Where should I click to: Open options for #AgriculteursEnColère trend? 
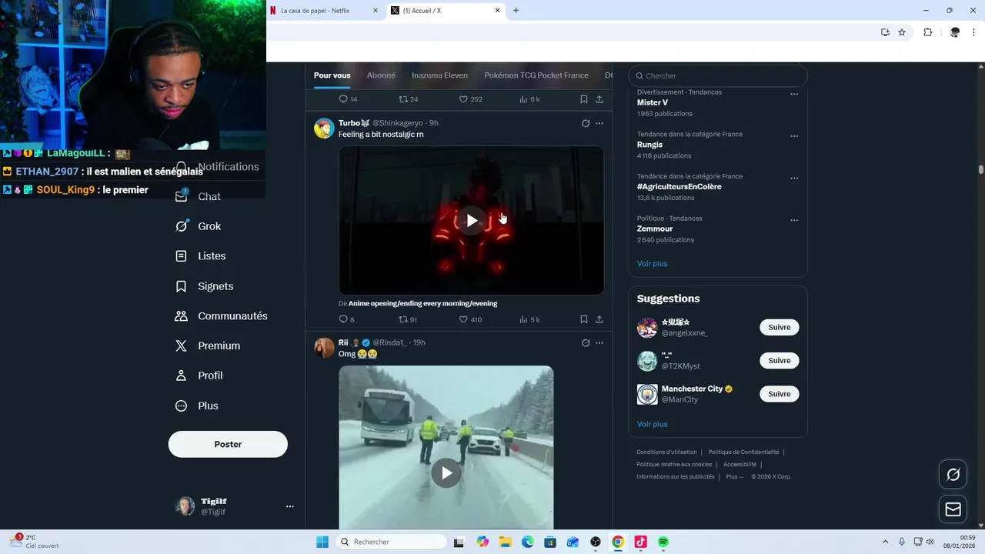[794, 178]
